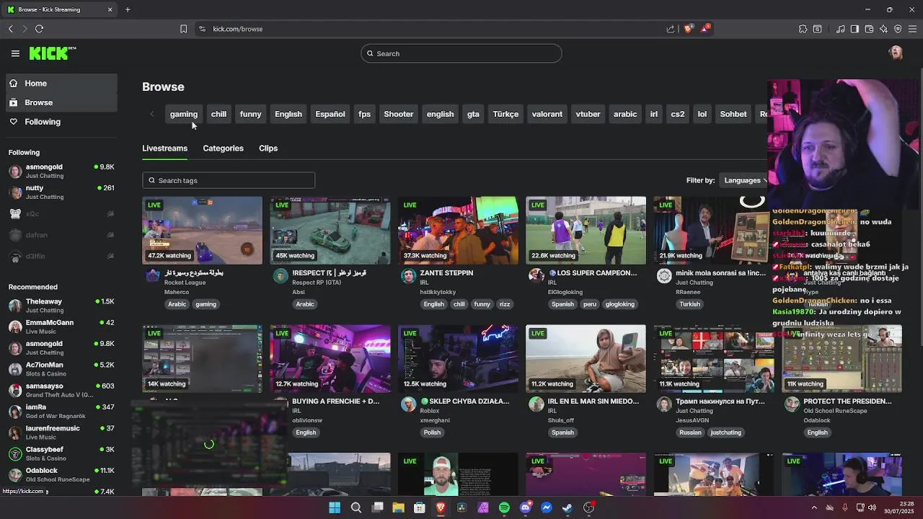Switch to the Clips tab
Viewport: 923px width, 519px height.
[268, 148]
